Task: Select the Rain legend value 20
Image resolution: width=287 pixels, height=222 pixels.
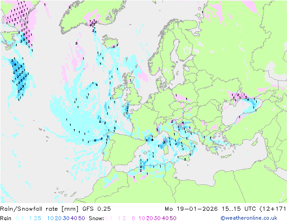Action: pyautogui.click(x=58, y=218)
